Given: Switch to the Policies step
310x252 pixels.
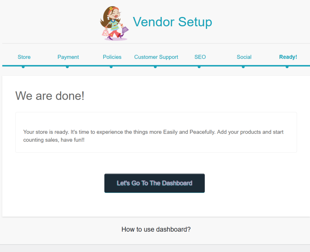Looking at the screenshot, I should [112, 57].
